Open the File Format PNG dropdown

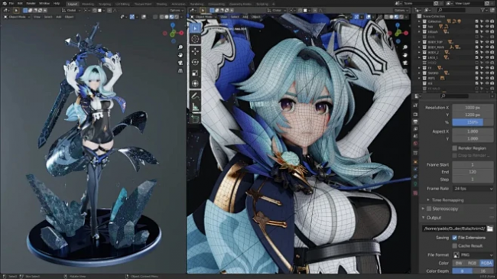pyautogui.click(x=473, y=255)
